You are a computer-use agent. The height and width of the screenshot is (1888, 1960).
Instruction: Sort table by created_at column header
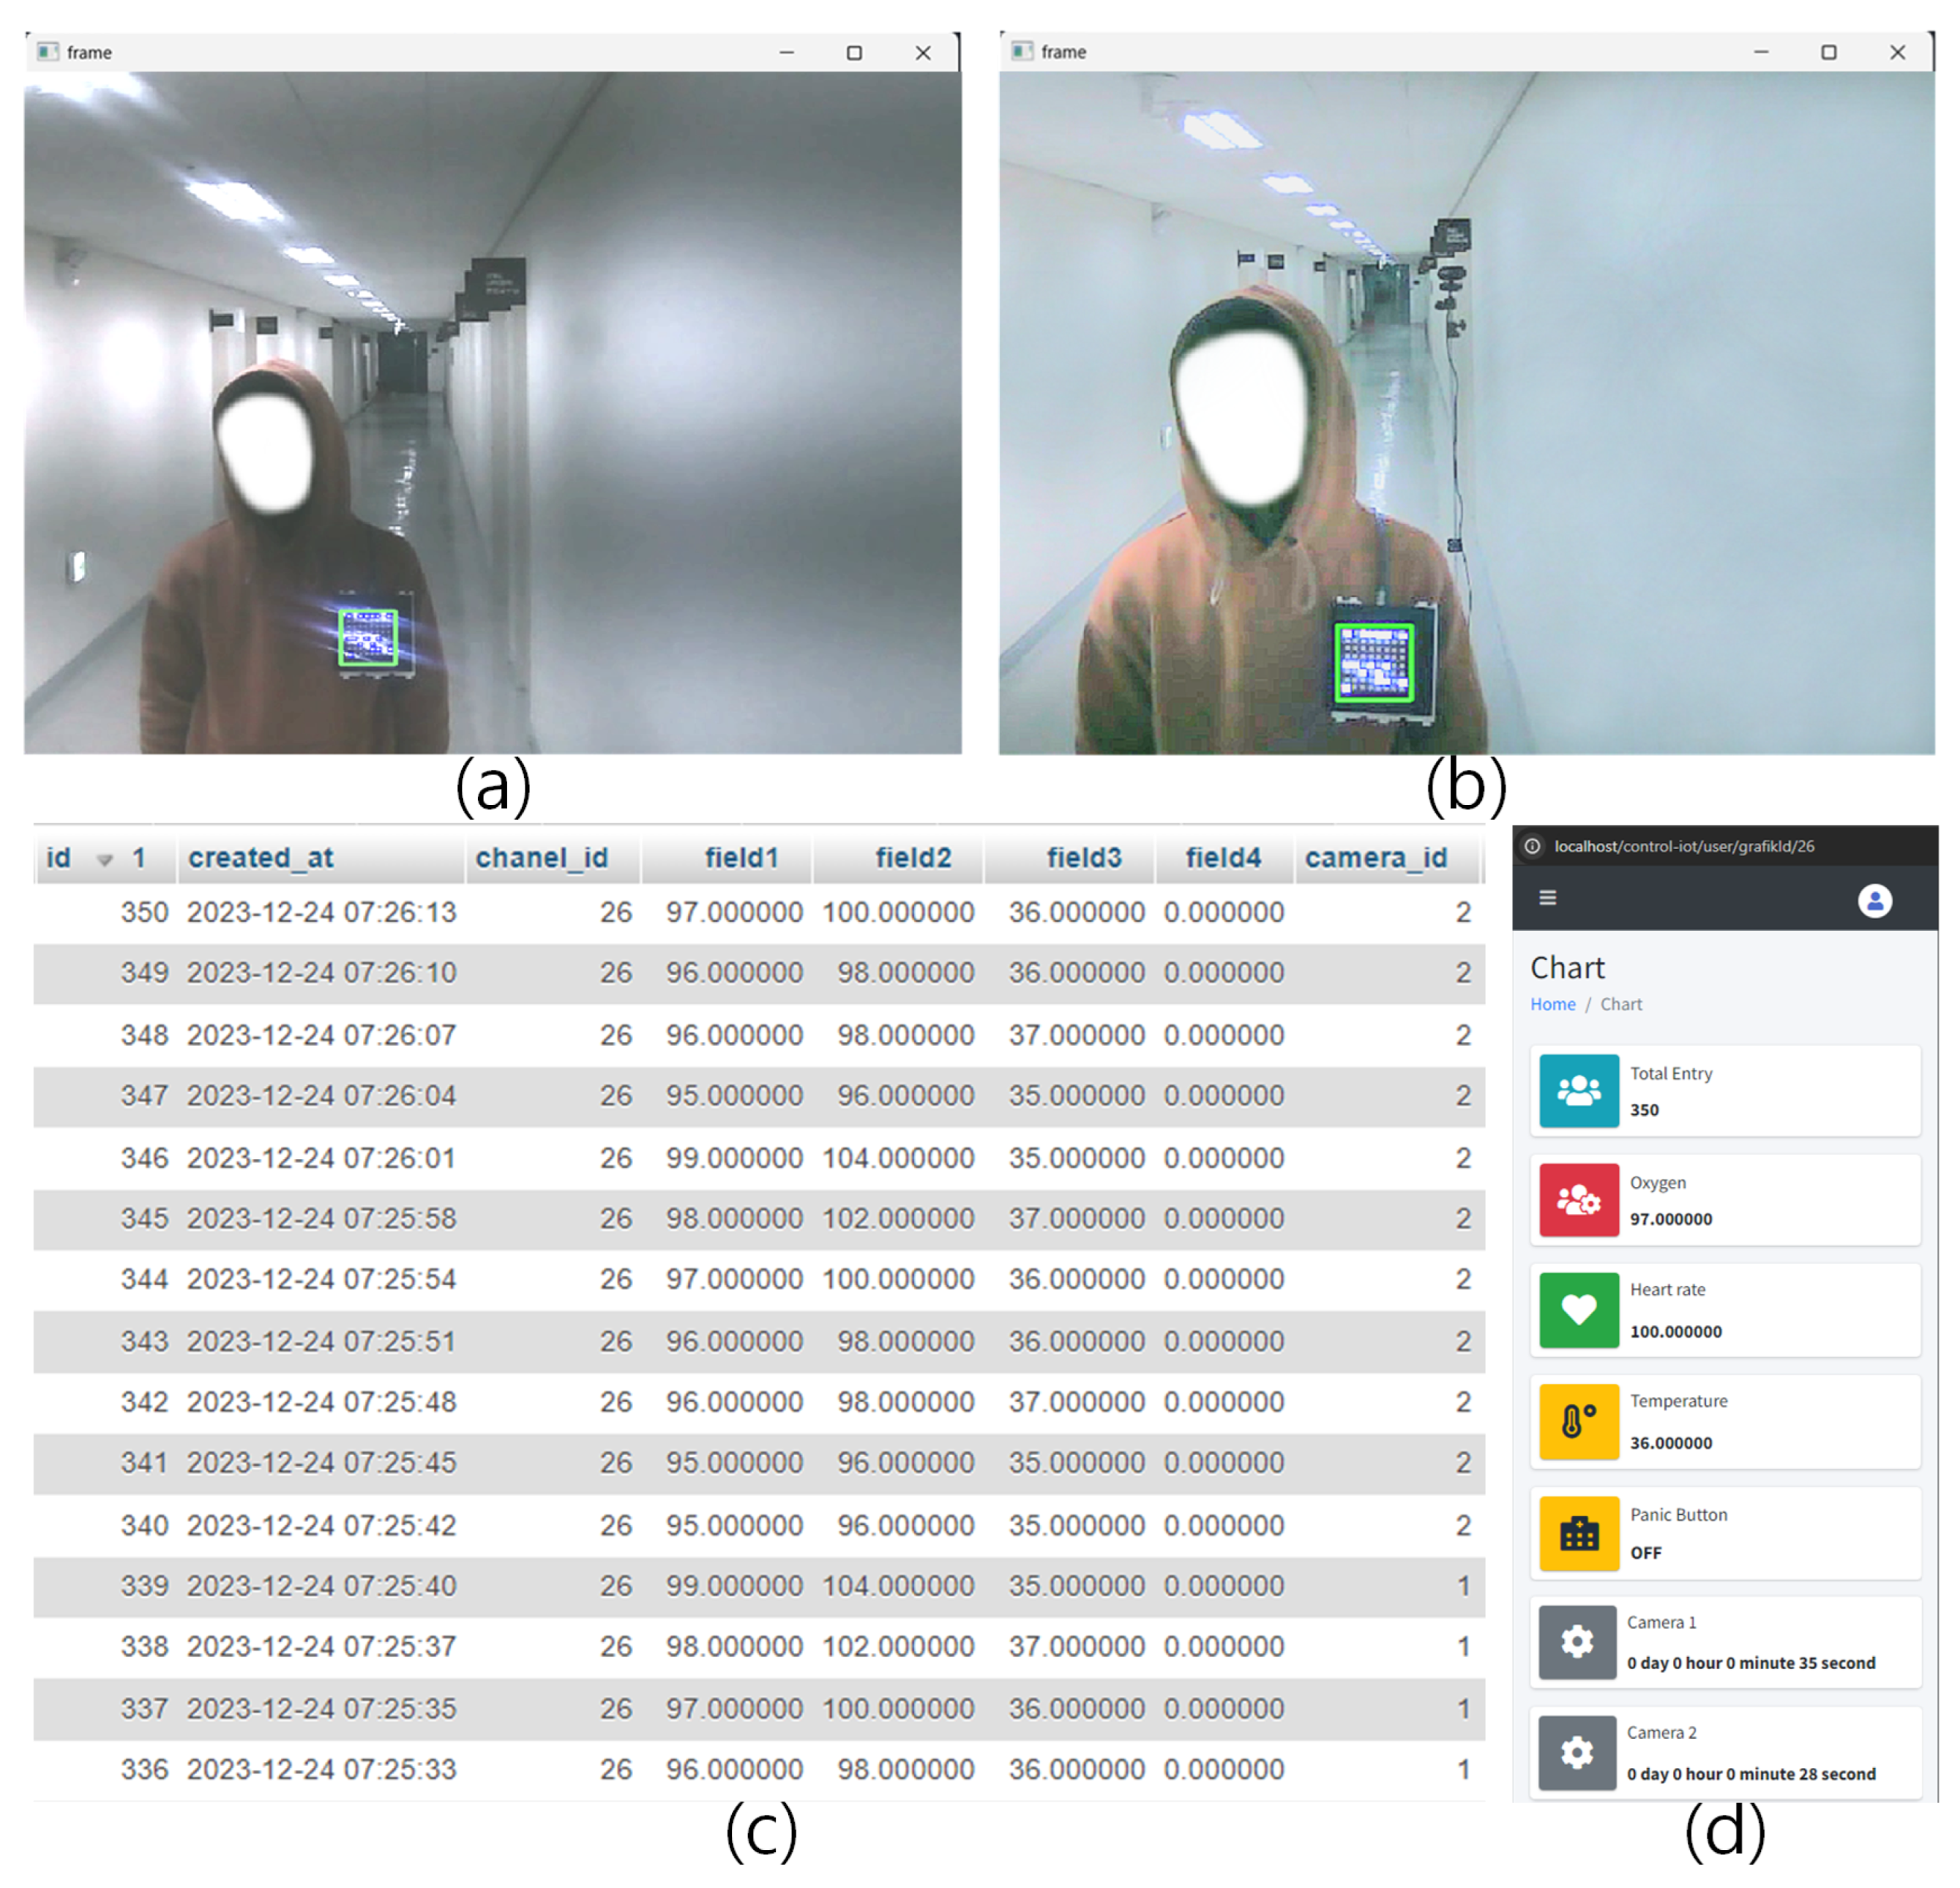pyautogui.click(x=261, y=857)
